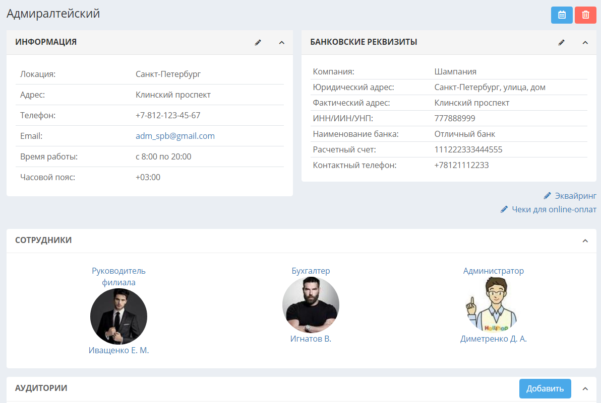Collapse the Сотрудники panel
601x403 pixels.
pos(585,240)
